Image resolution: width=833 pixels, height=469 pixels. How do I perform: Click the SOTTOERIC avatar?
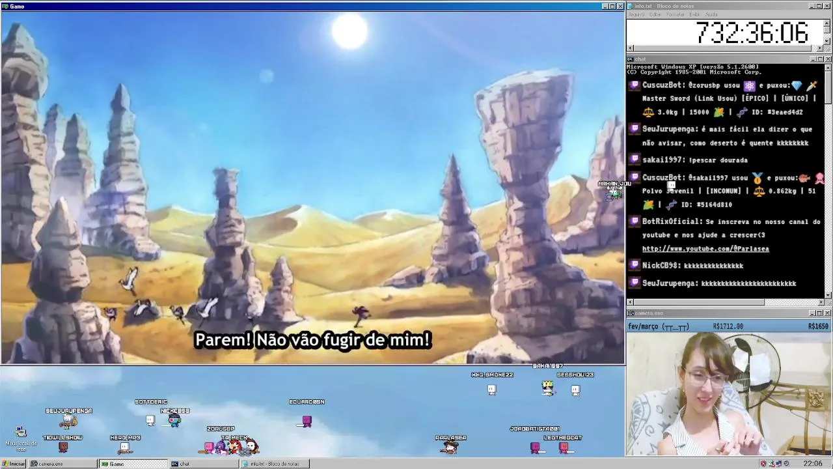pyautogui.click(x=150, y=420)
